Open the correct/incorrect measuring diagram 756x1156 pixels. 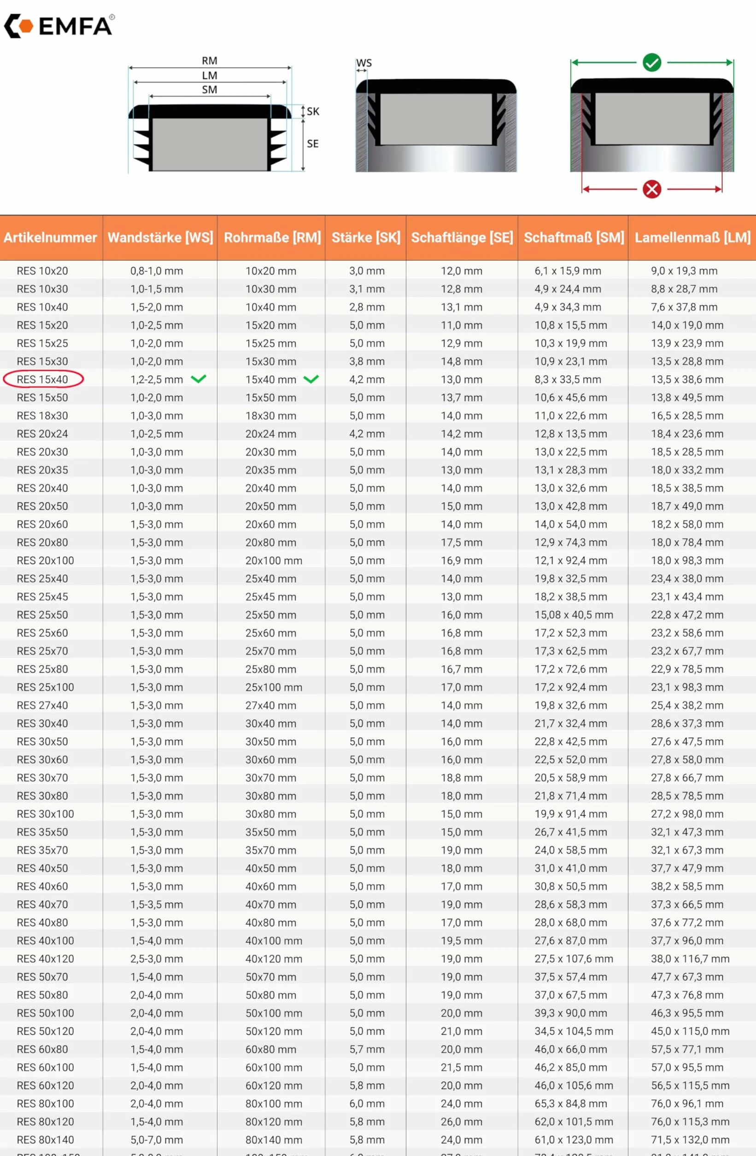(x=651, y=125)
